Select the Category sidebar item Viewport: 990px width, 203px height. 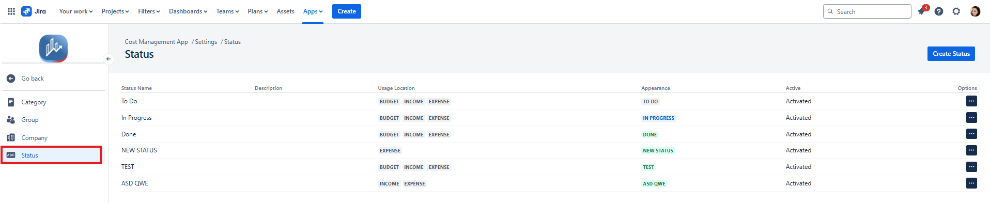(x=53, y=102)
